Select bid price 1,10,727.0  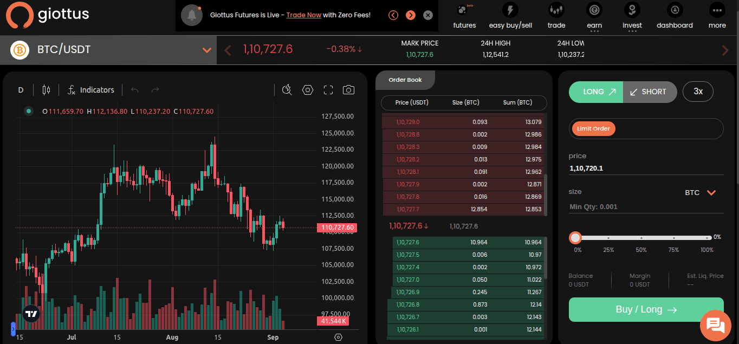pos(408,280)
